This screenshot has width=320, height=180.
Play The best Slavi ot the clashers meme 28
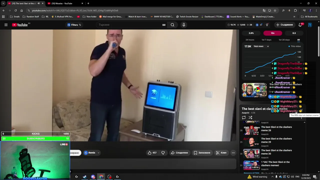[276, 128]
